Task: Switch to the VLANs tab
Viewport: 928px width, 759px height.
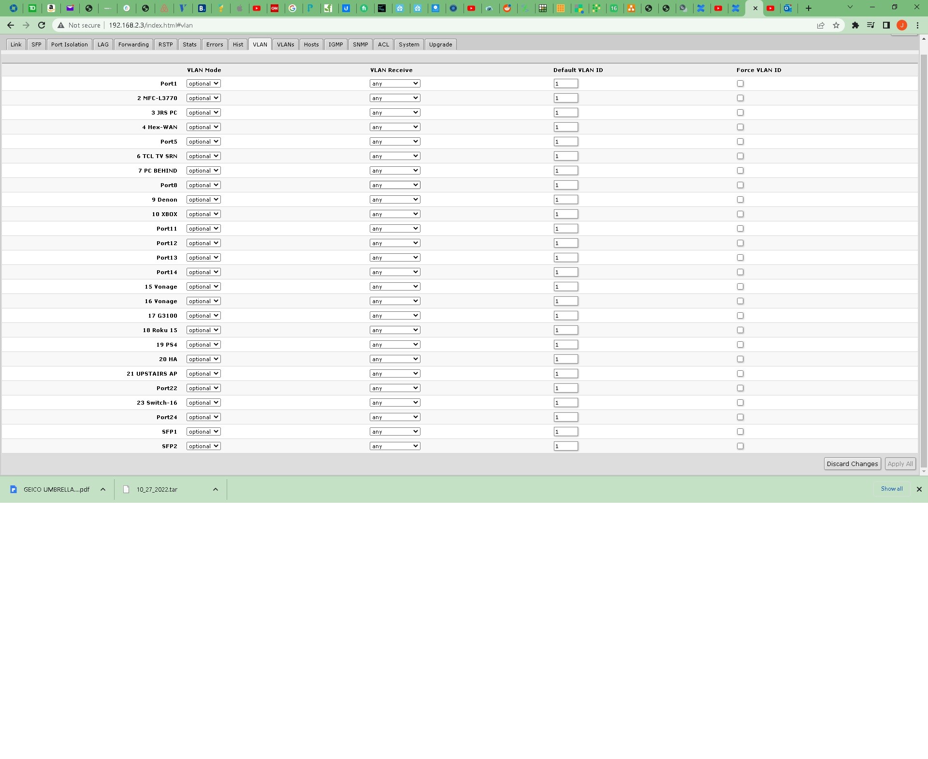Action: [285, 44]
